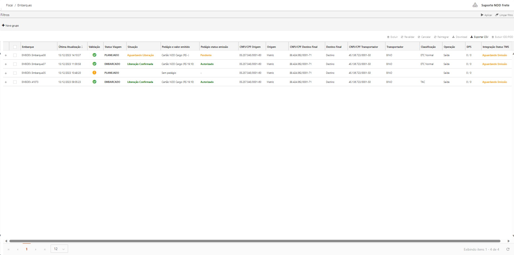Click the Limpar filtro eraser icon
Screen dimensions: 514x255
click(x=497, y=15)
